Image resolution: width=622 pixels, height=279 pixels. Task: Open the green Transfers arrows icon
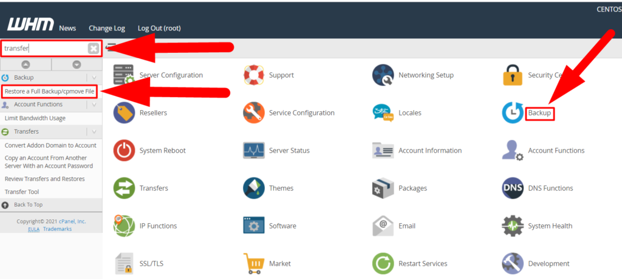pyautogui.click(x=124, y=188)
